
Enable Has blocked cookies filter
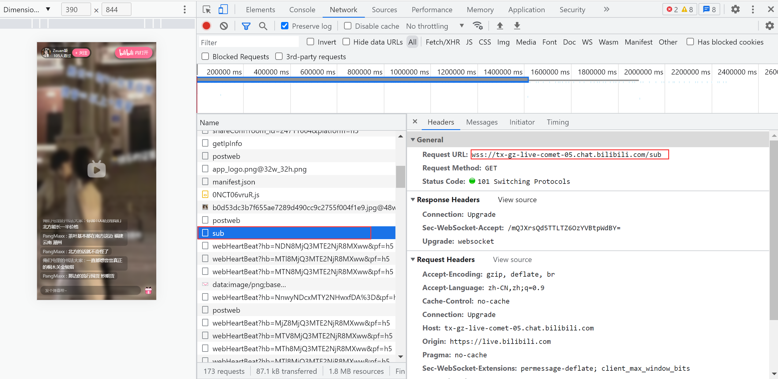point(690,42)
